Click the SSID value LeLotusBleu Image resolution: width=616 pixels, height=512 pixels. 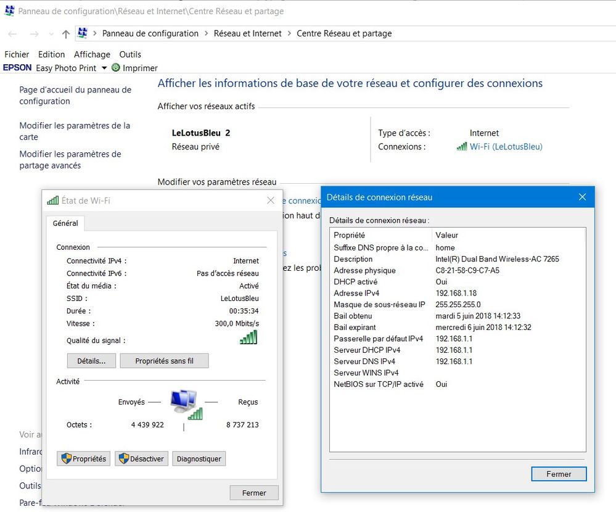coord(240,298)
